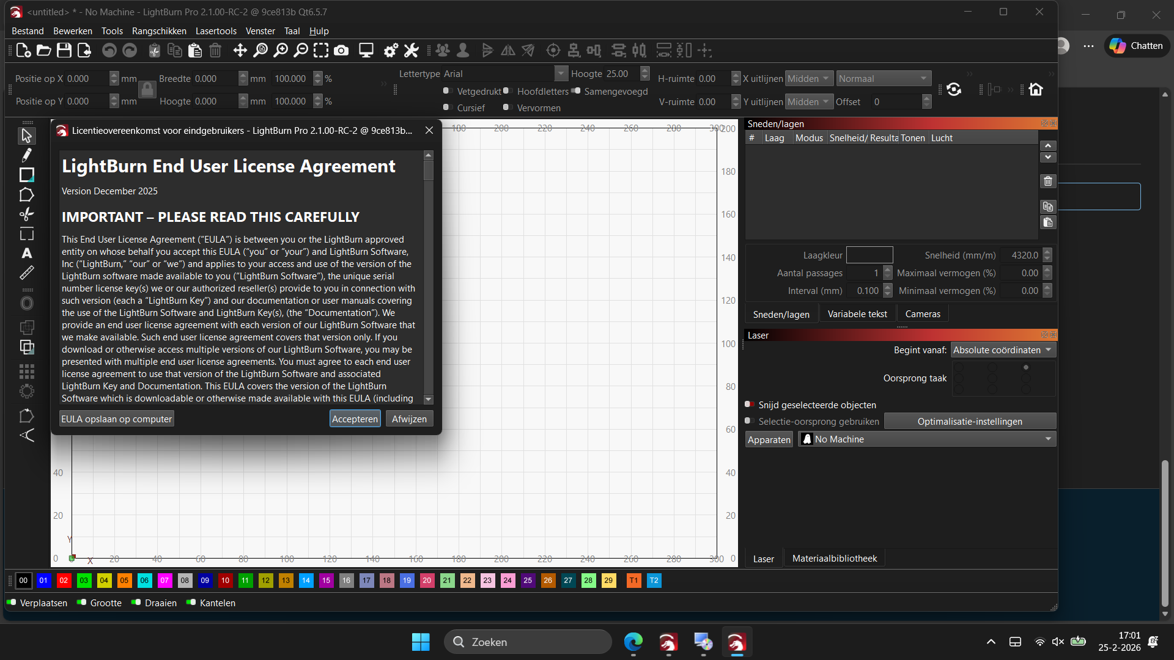Open device settings wrench-screwdriver icon
Screen dimensions: 1174x660
pyautogui.click(x=411, y=51)
